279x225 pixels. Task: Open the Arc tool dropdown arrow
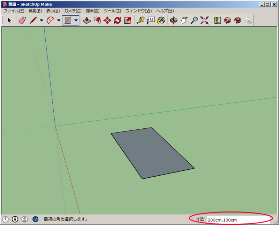click(x=58, y=21)
